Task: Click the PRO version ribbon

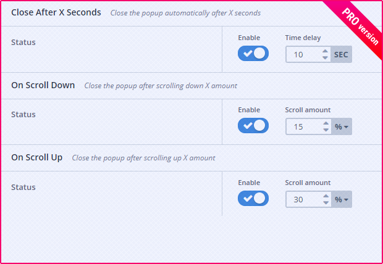Action: 361,23
